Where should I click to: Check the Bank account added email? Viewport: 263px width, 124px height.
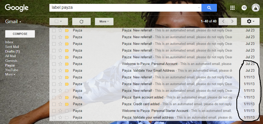click(54, 97)
